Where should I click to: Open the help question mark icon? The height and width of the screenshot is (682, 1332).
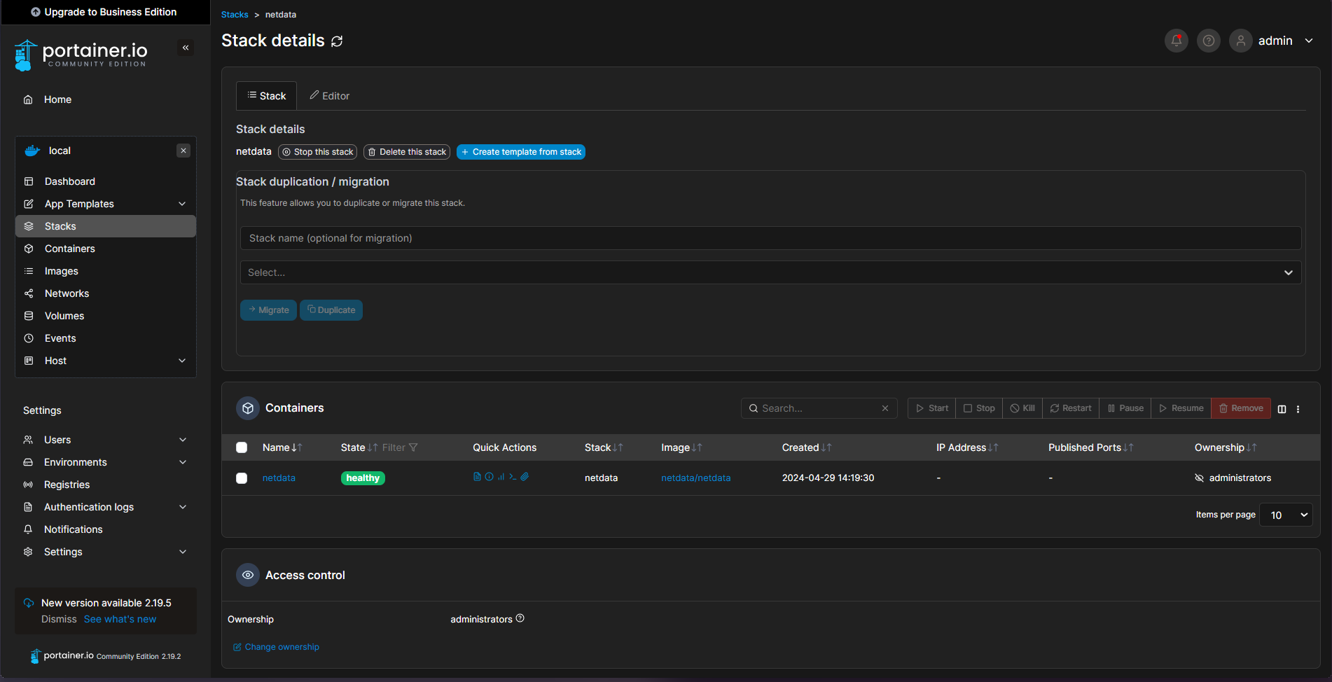point(1208,40)
